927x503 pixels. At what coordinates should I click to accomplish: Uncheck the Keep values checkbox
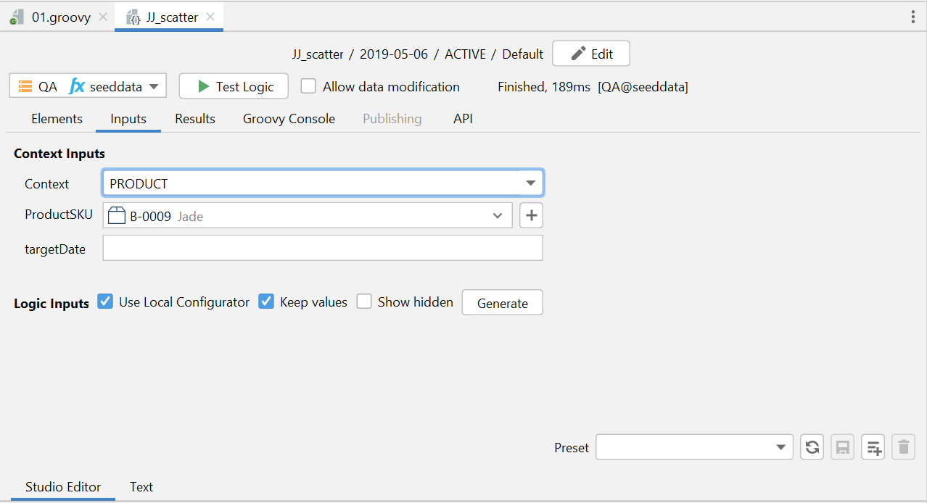pos(267,302)
